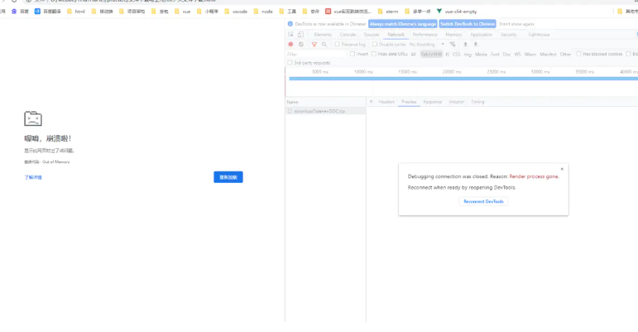The width and height of the screenshot is (638, 332).
Task: Switch to the Console panel tab
Action: (x=348, y=35)
